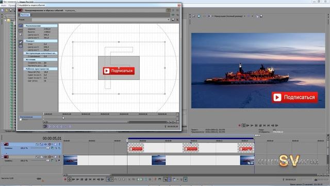Select the Normal Edit tool in Pan/Crop
The image size is (330, 186).
[21, 30]
